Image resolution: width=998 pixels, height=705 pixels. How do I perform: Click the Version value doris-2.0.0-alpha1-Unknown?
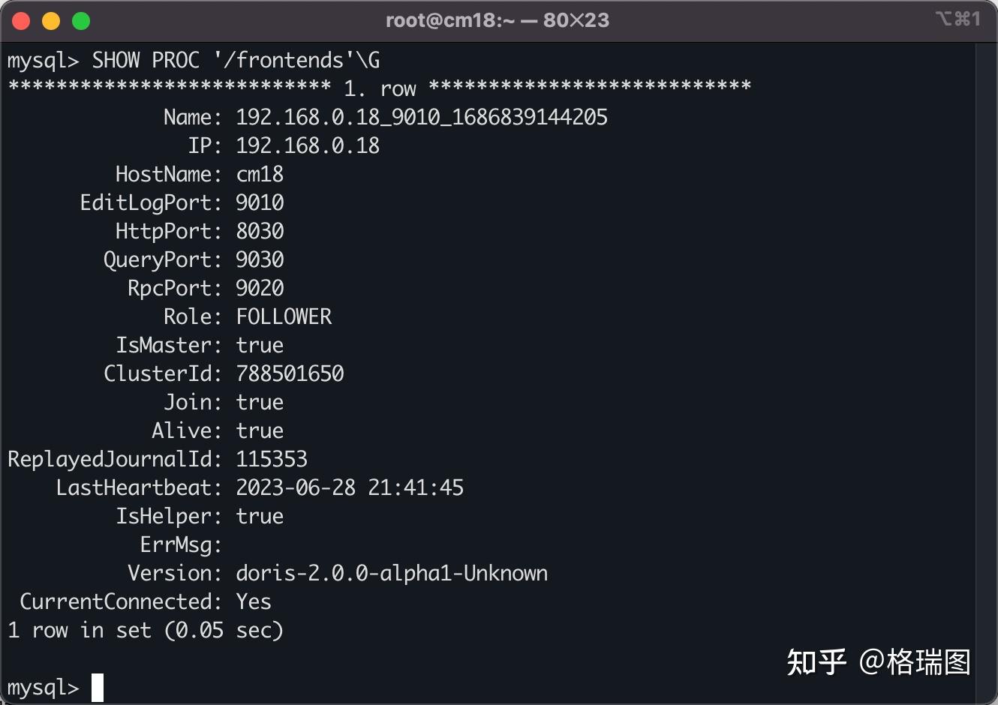(x=392, y=573)
